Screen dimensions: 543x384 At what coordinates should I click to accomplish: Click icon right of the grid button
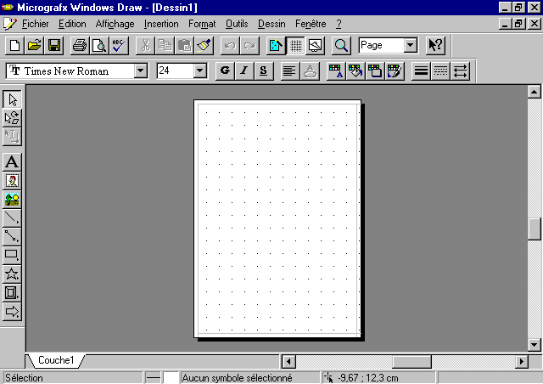tap(315, 45)
